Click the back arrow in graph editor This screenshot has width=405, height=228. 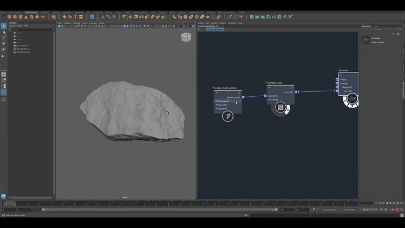point(199,29)
